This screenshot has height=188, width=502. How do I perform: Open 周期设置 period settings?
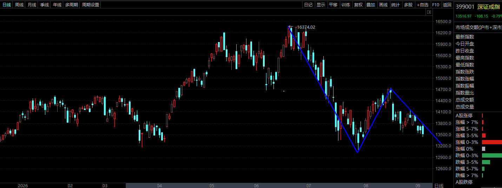pyautogui.click(x=91, y=5)
